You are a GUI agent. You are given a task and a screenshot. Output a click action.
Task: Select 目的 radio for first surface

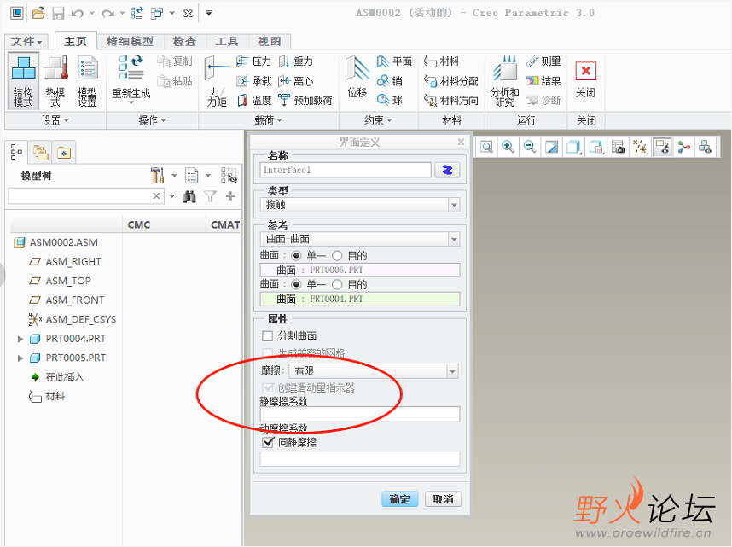point(337,255)
